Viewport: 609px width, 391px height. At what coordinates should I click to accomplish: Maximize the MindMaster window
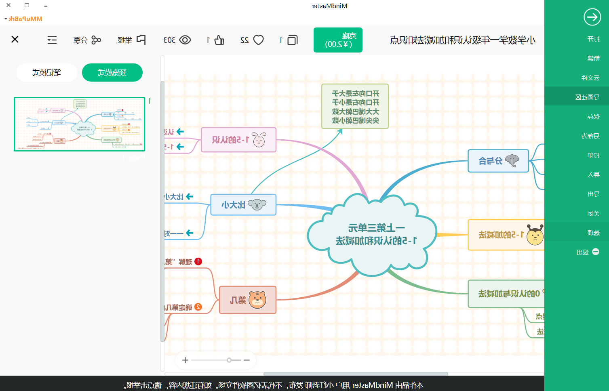tap(27, 5)
